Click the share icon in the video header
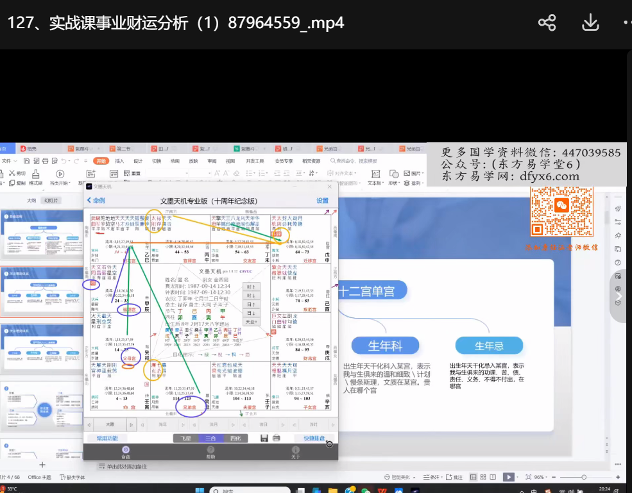This screenshot has height=493, width=632. pyautogui.click(x=547, y=23)
